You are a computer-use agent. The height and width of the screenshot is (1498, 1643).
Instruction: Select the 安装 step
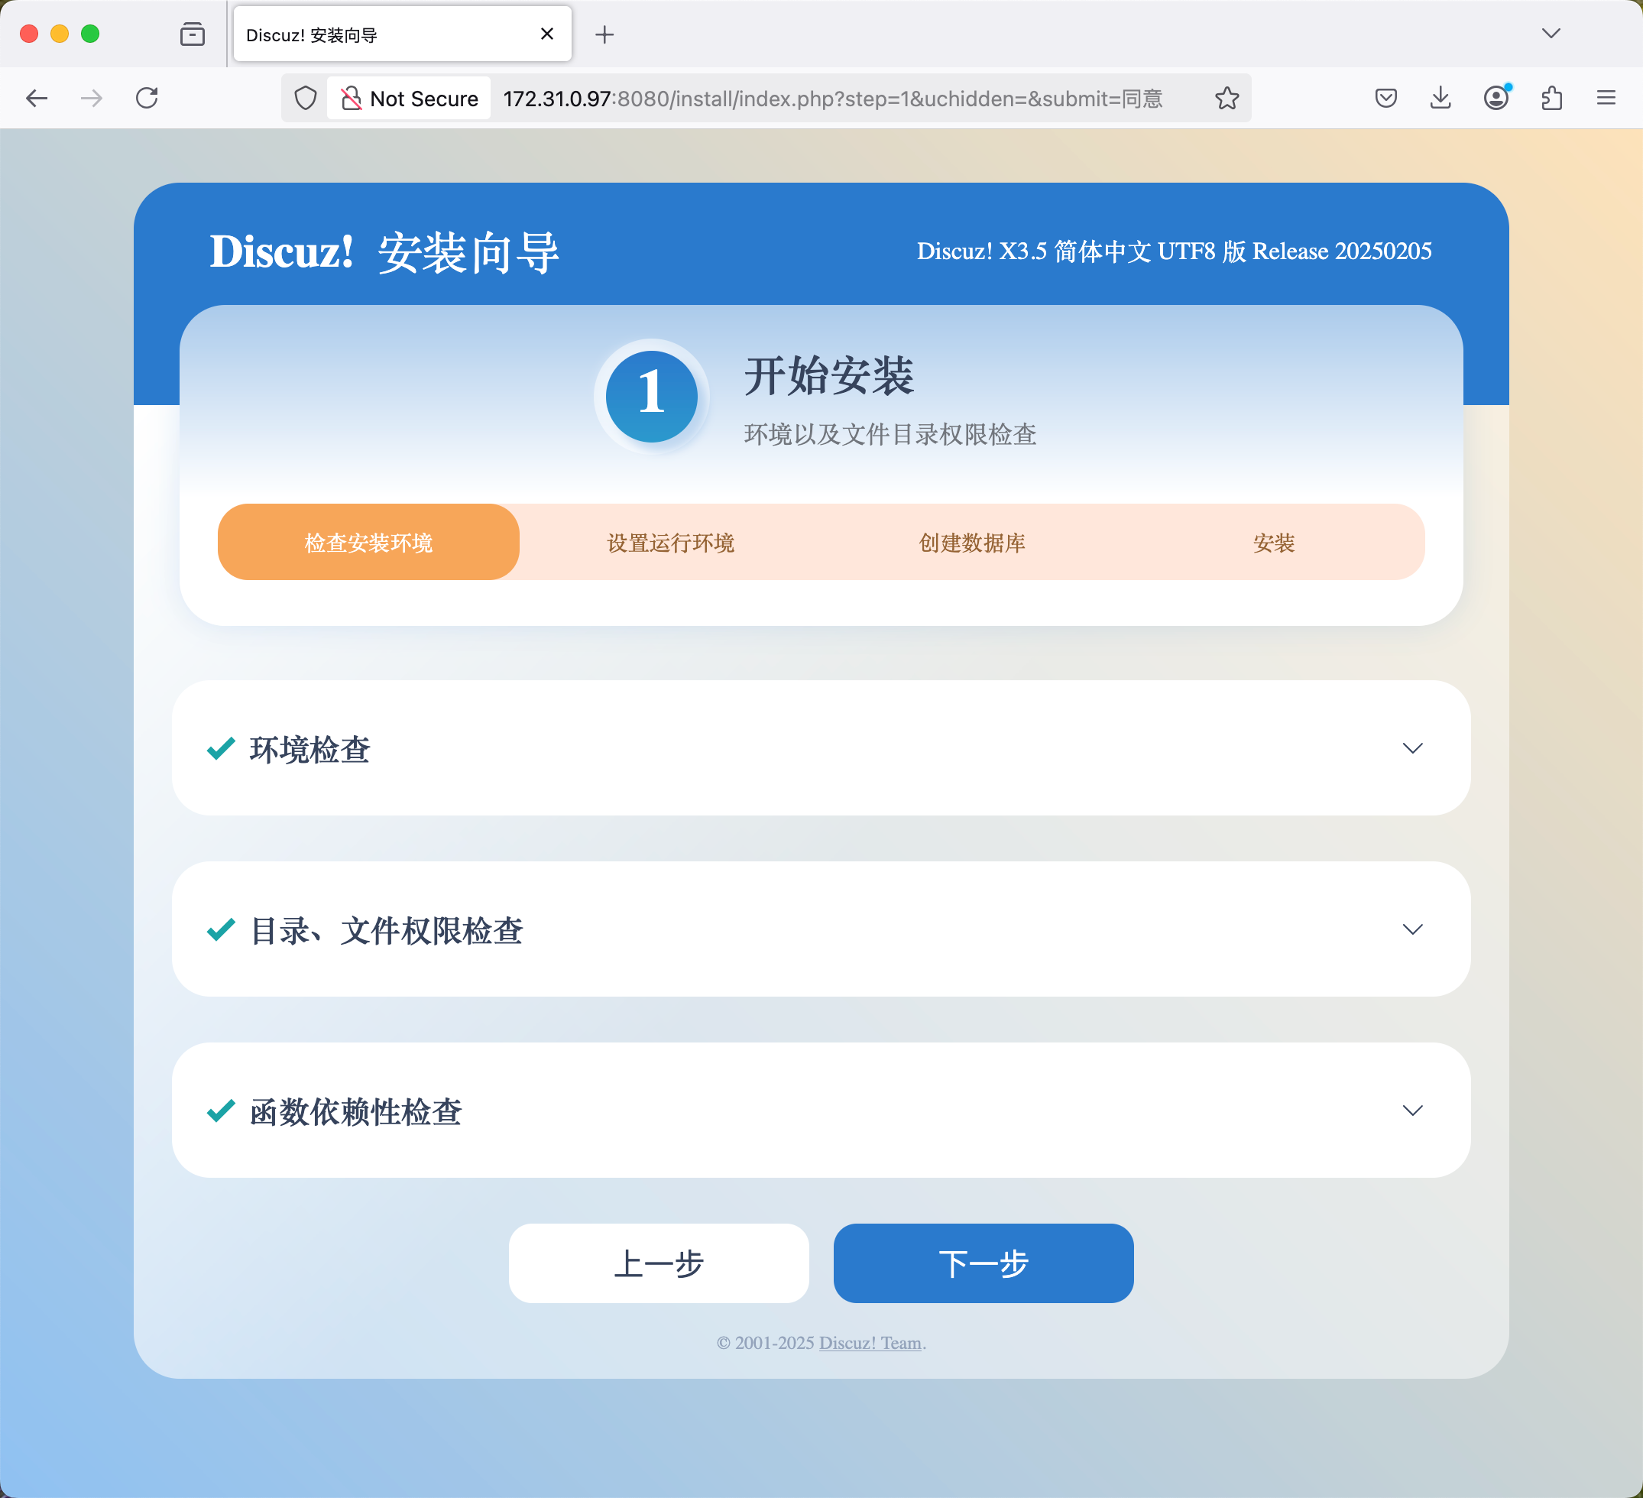point(1274,542)
